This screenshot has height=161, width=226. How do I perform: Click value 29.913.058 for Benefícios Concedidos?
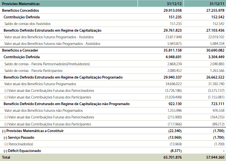(173, 11)
